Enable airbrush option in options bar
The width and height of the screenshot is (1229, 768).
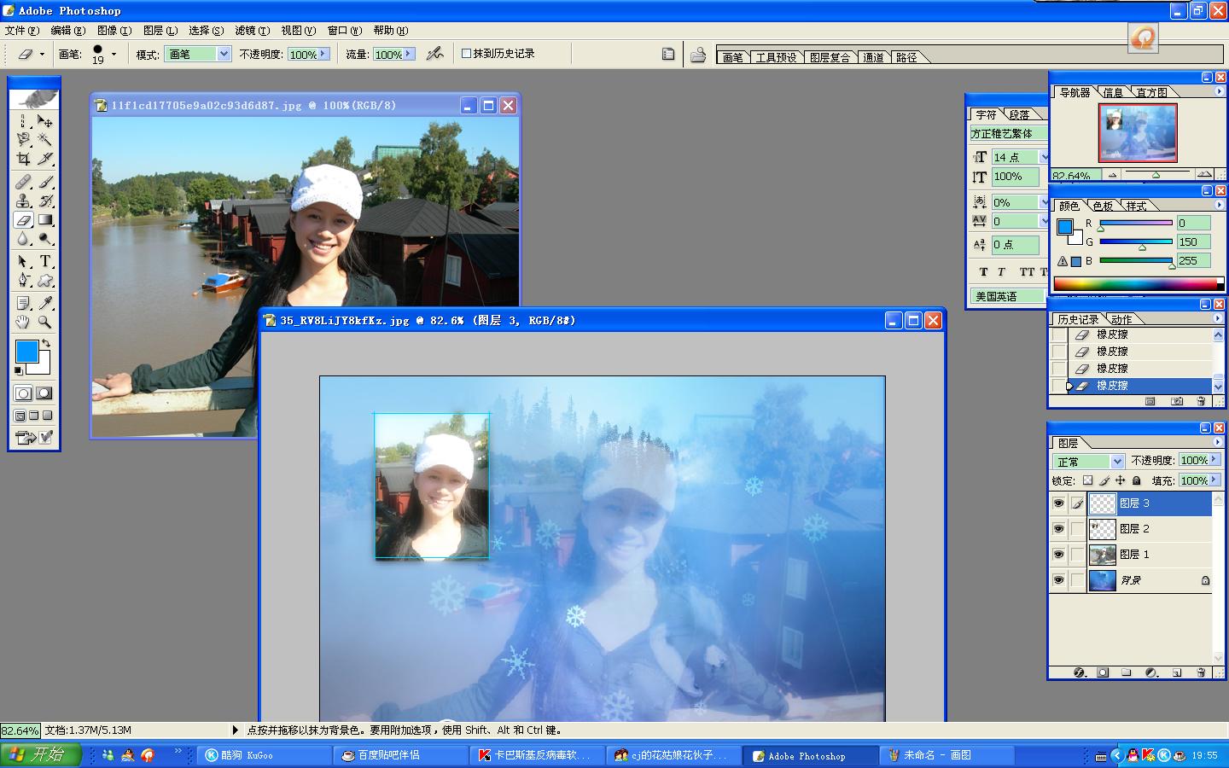[435, 53]
